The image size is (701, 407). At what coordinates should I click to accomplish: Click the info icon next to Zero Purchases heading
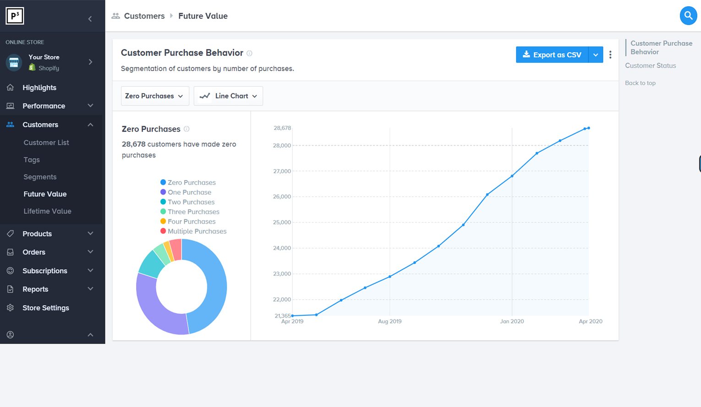(x=186, y=129)
